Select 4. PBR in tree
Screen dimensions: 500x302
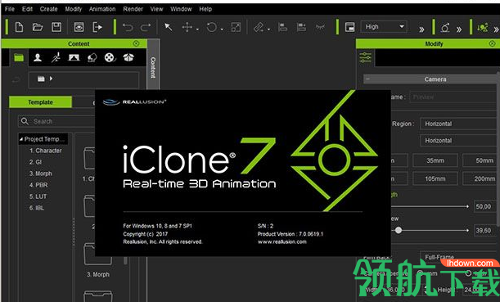tap(38, 185)
